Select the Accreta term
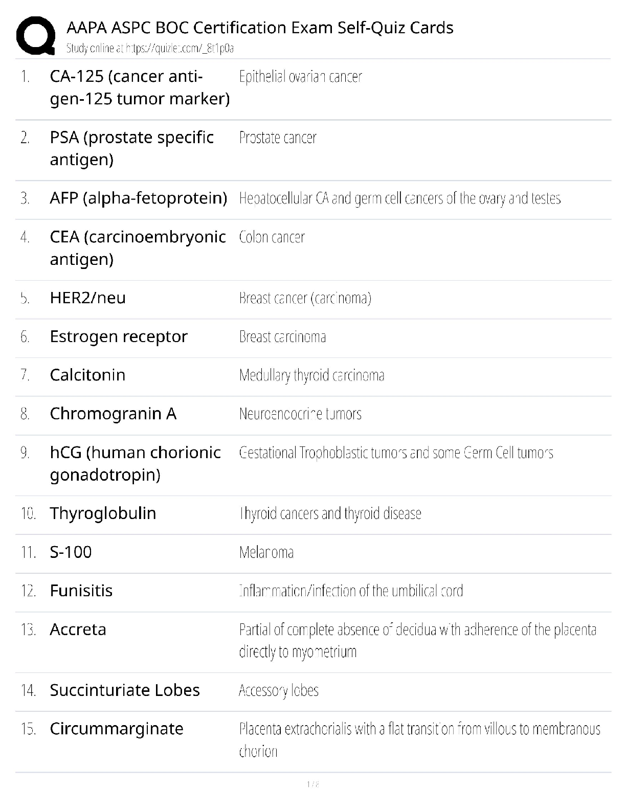Image resolution: width=626 pixels, height=810 pixels. click(x=78, y=629)
